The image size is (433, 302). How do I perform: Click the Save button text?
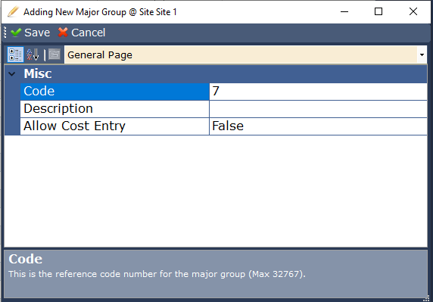point(37,33)
